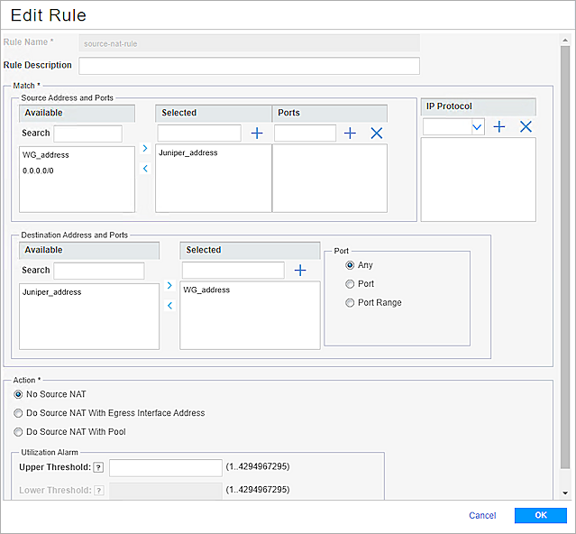576x534 pixels.
Task: Select 0.0.0.0/0 in source Available list
Action: click(38, 170)
